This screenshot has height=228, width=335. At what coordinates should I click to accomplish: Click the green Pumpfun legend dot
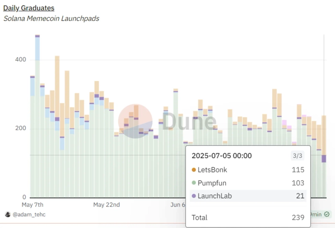pyautogui.click(x=193, y=183)
